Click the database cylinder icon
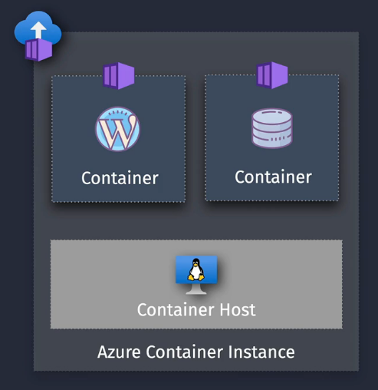 coord(272,128)
